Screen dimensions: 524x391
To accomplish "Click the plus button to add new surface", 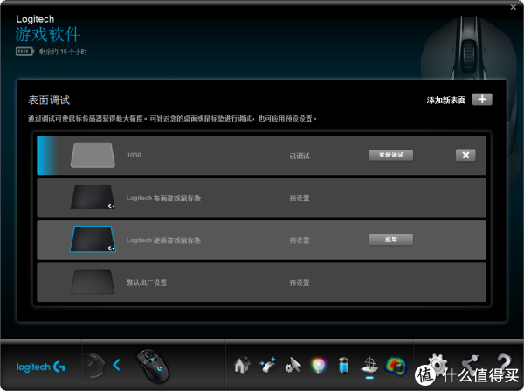I will (x=482, y=100).
